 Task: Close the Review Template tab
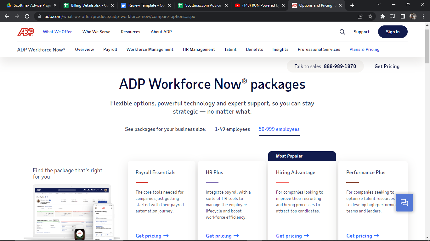[x=169, y=5]
